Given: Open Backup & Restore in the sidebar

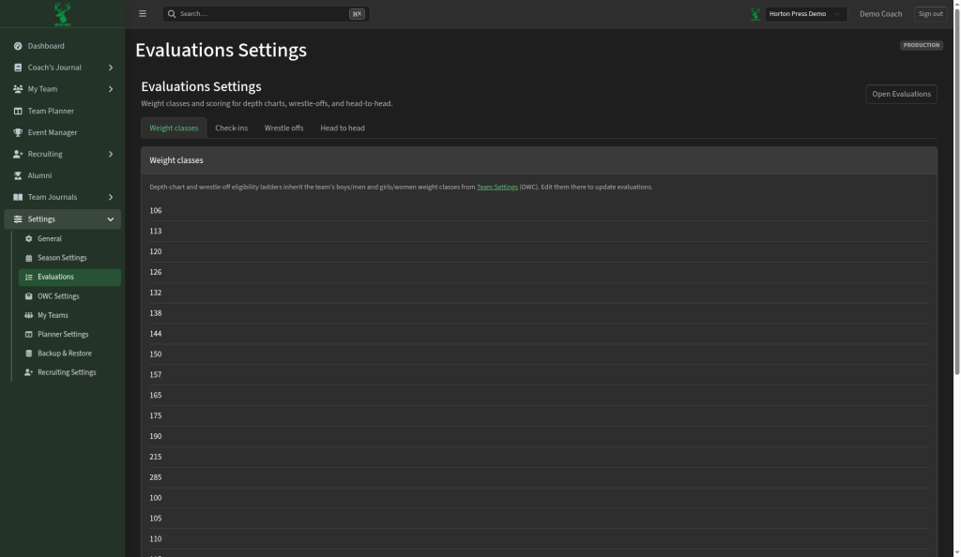Looking at the screenshot, I should point(69,354).
